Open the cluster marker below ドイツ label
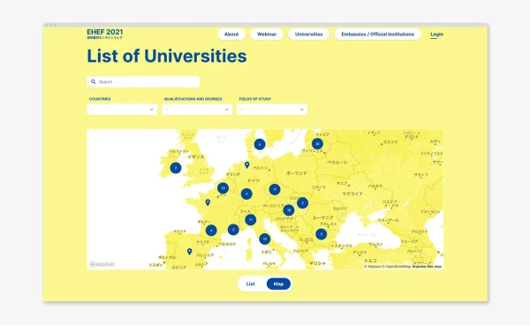The width and height of the screenshot is (530, 326). pos(246,193)
